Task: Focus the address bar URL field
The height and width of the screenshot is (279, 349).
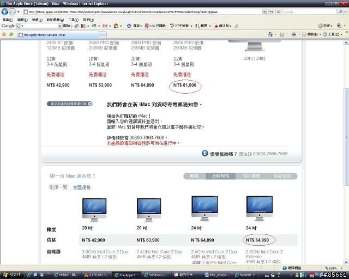Action: coord(142,12)
